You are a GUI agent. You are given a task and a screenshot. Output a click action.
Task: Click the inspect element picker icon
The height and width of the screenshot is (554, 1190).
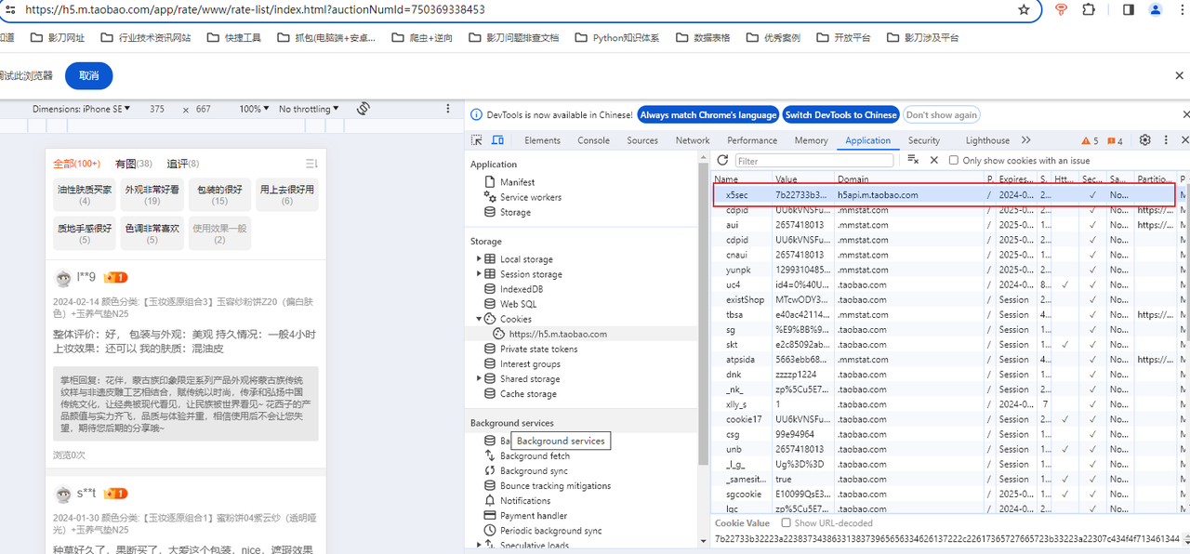(x=477, y=140)
